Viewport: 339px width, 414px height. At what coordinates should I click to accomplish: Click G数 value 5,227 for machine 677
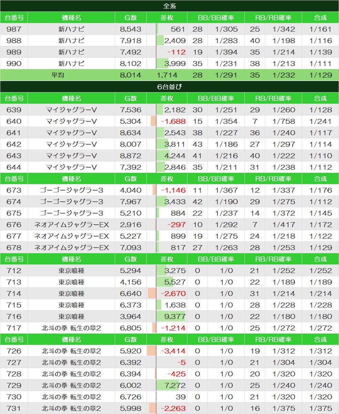[x=131, y=236]
